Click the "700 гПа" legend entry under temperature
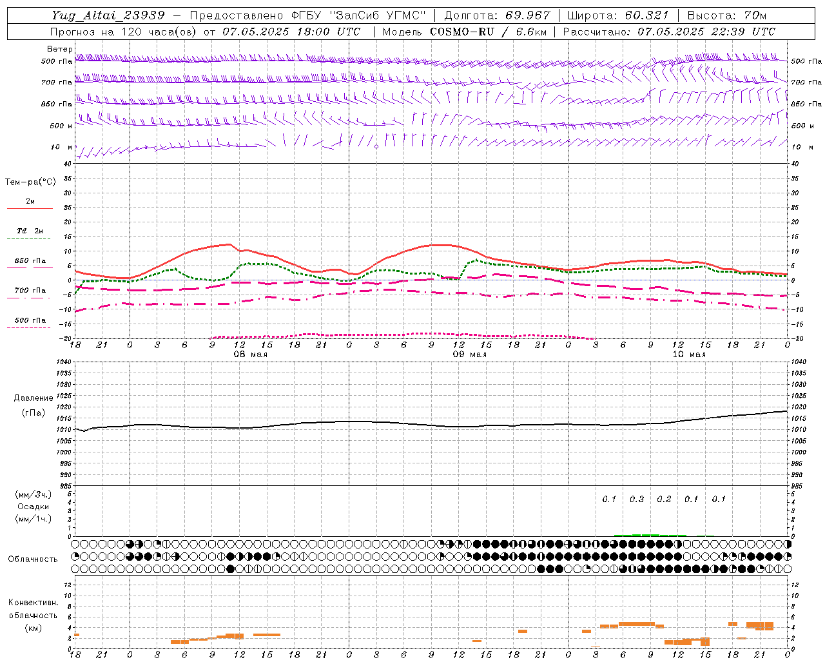Viewport: 825px width, 660px height. [30, 290]
